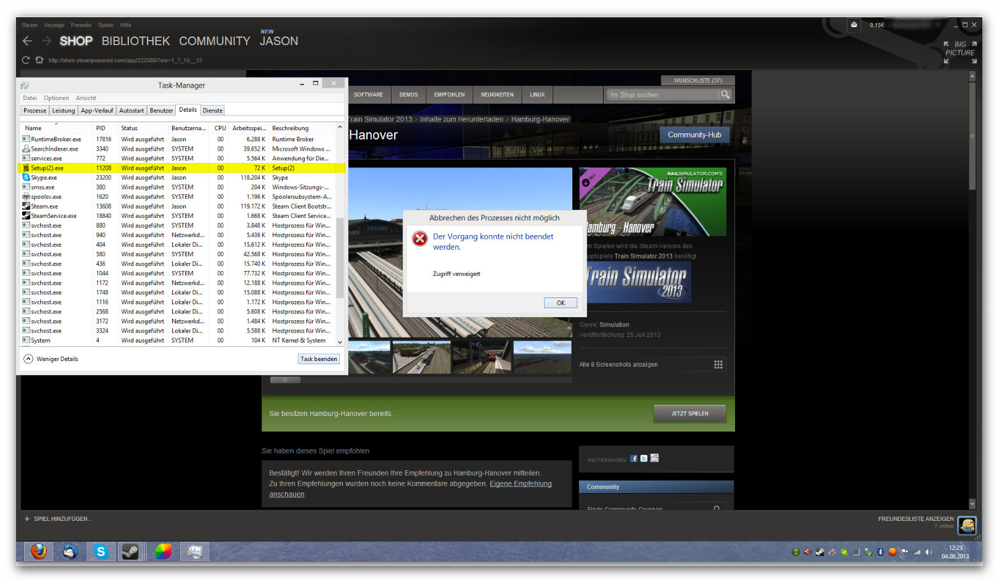Go forward with the Steam forward arrow
999x582 pixels.
(x=46, y=41)
